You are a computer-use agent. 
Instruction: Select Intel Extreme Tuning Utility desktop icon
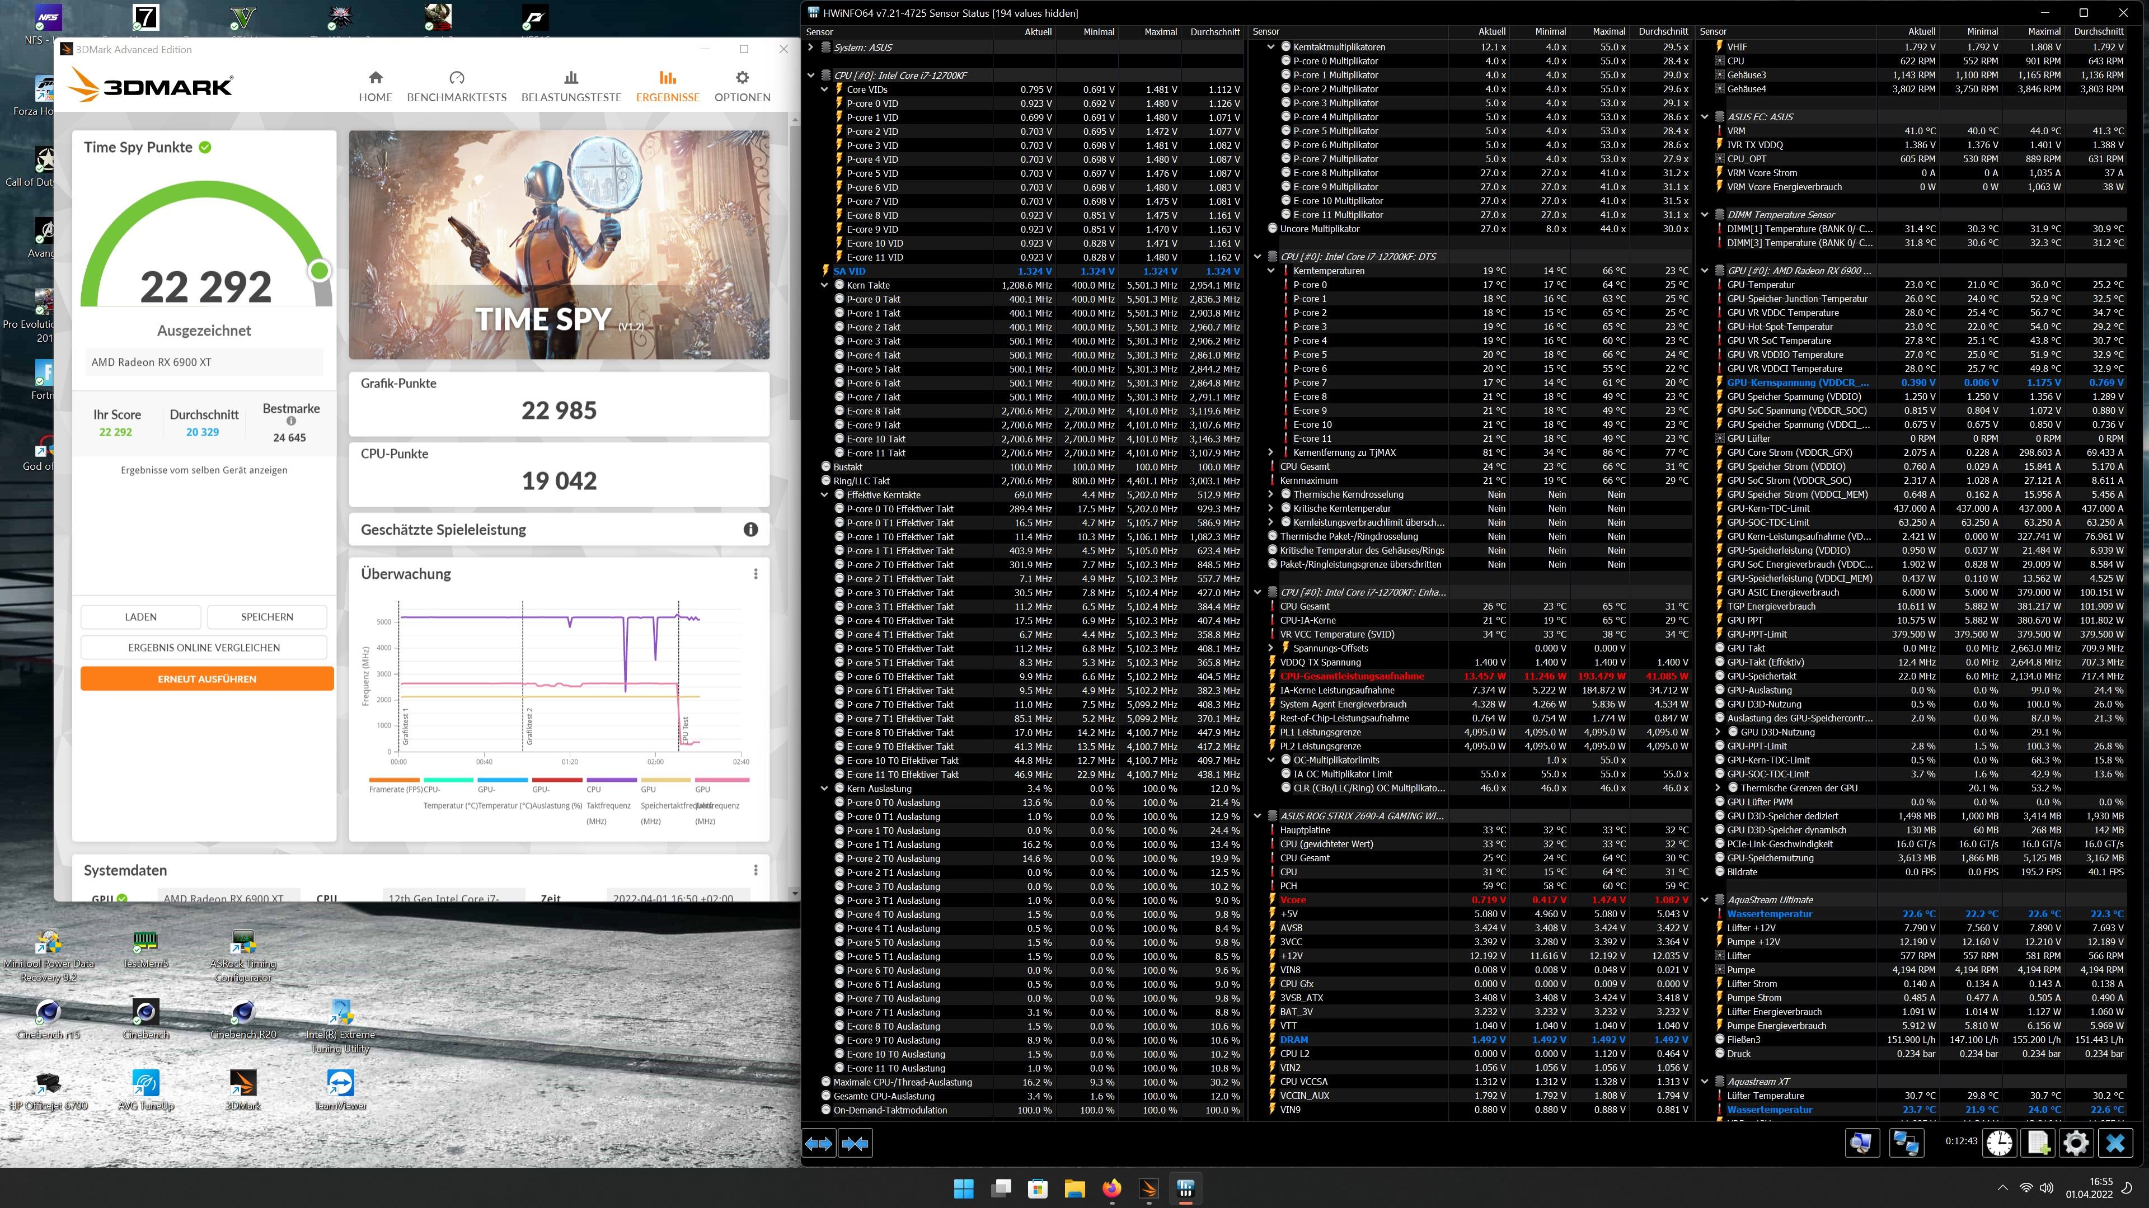pyautogui.click(x=340, y=1026)
